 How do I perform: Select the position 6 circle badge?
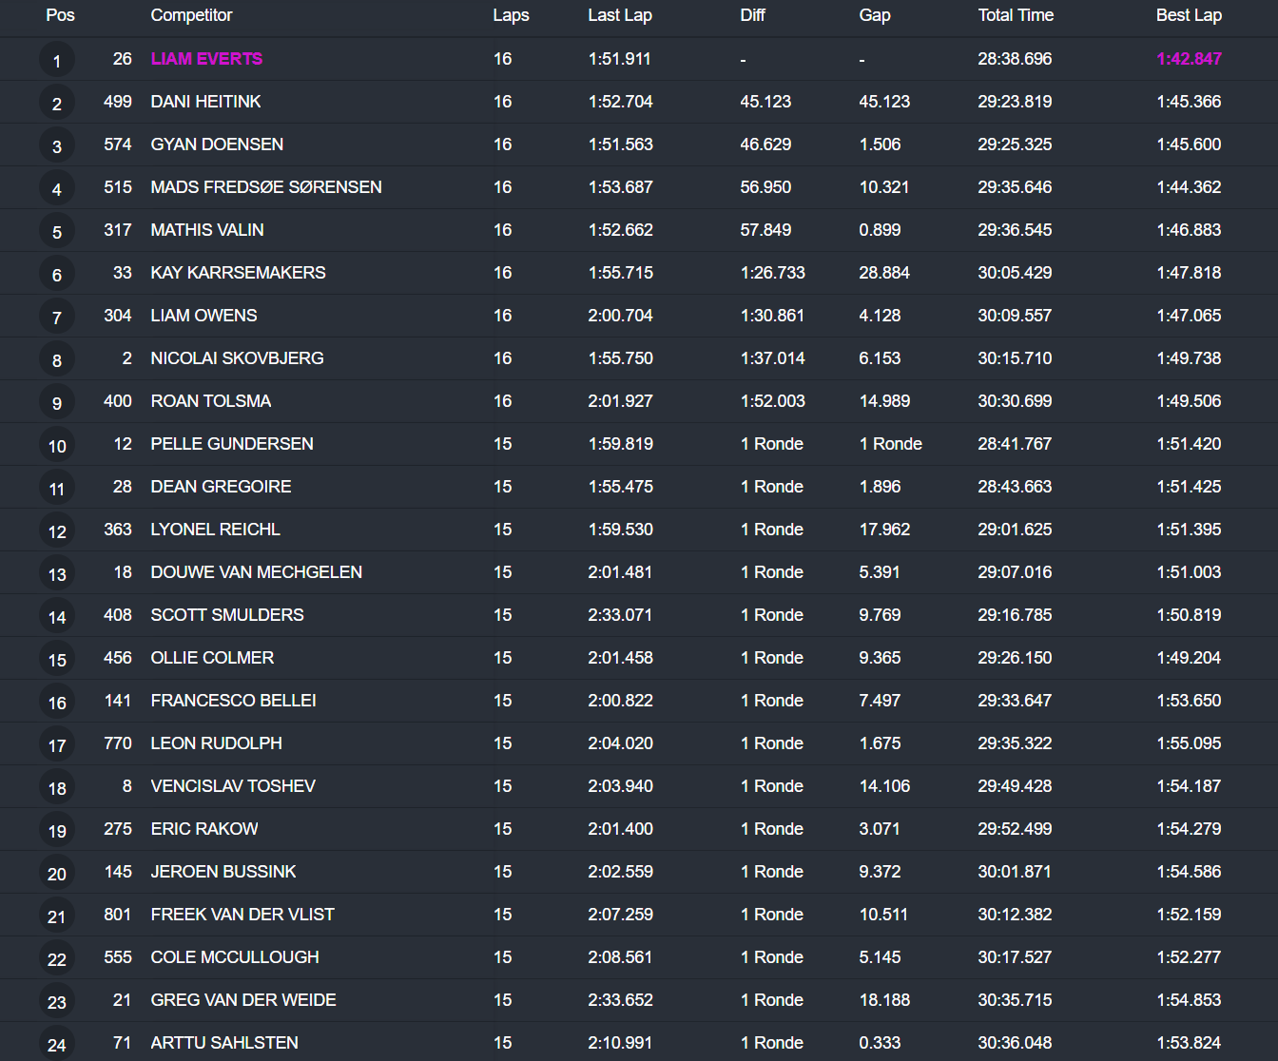click(57, 275)
